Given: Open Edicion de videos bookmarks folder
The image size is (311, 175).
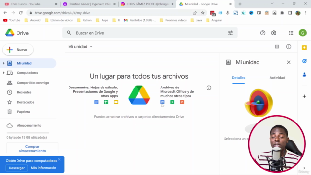Looking at the screenshot, I should [59, 20].
